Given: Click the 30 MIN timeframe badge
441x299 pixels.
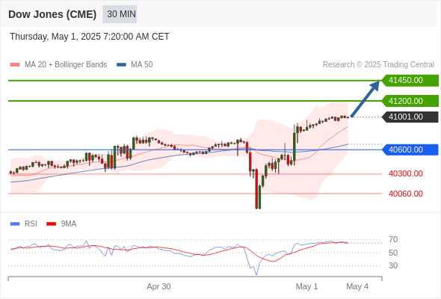Looking at the screenshot, I should [120, 14].
